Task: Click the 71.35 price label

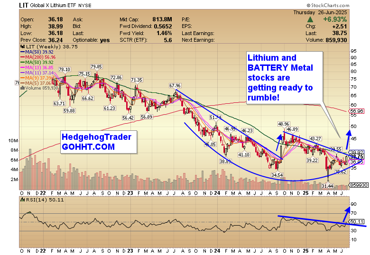Action: (x=137, y=80)
